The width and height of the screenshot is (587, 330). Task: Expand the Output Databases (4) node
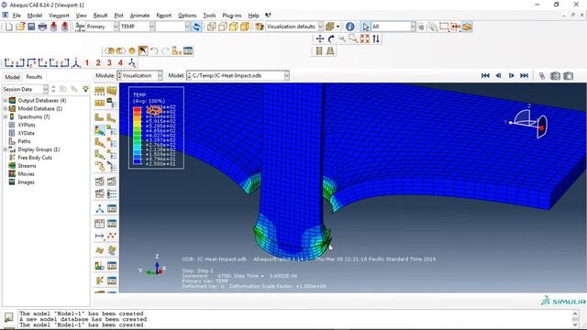6,100
